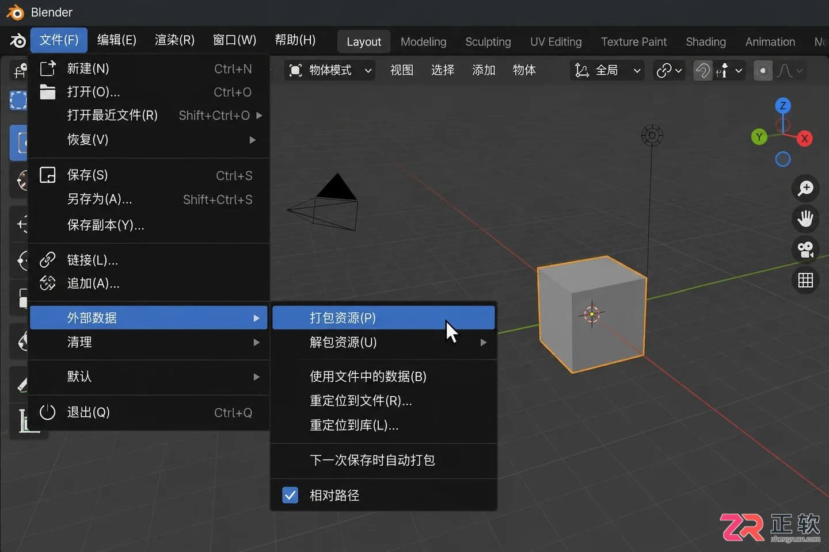Select 下一次保存时自动打包 option
Image resolution: width=829 pixels, height=552 pixels.
click(383, 460)
